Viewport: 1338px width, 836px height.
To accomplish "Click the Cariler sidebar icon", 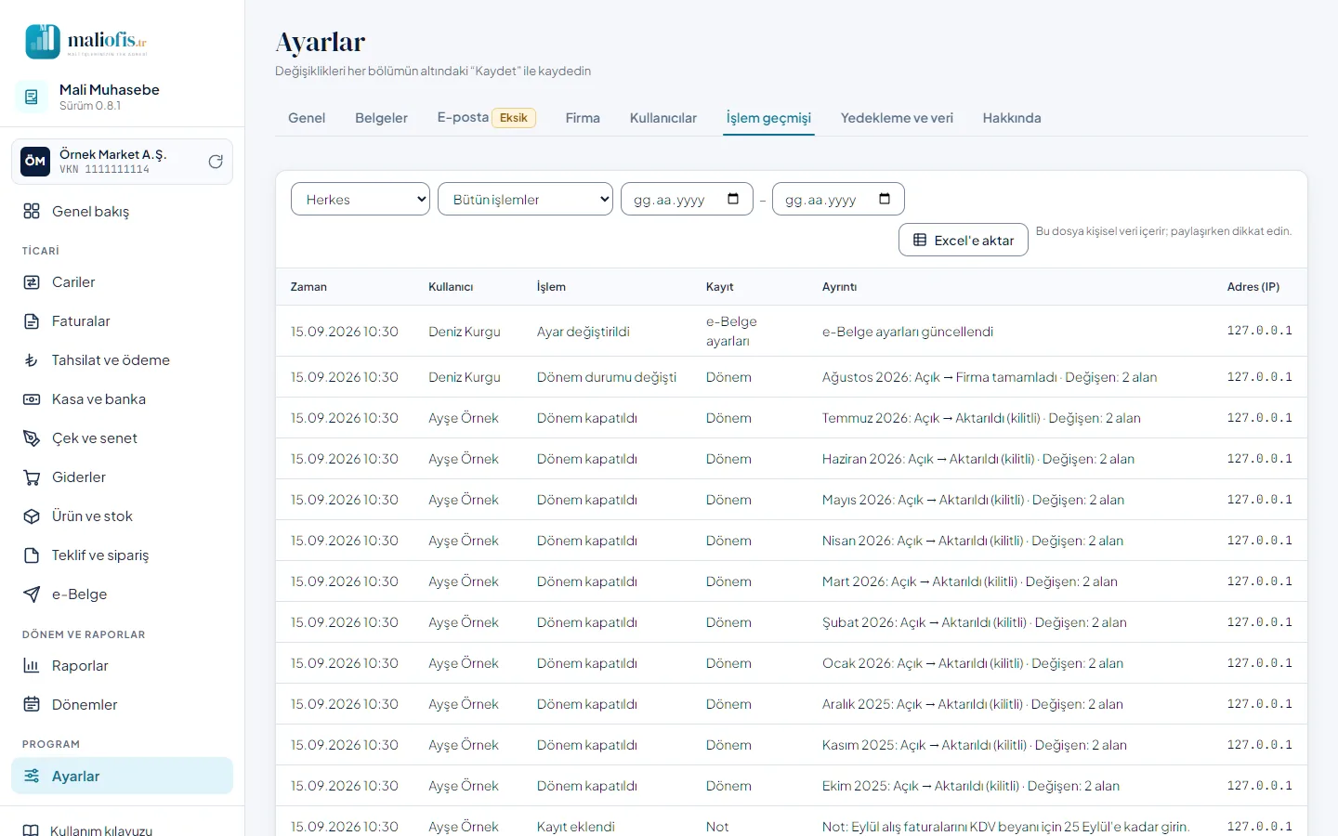I will 32,282.
